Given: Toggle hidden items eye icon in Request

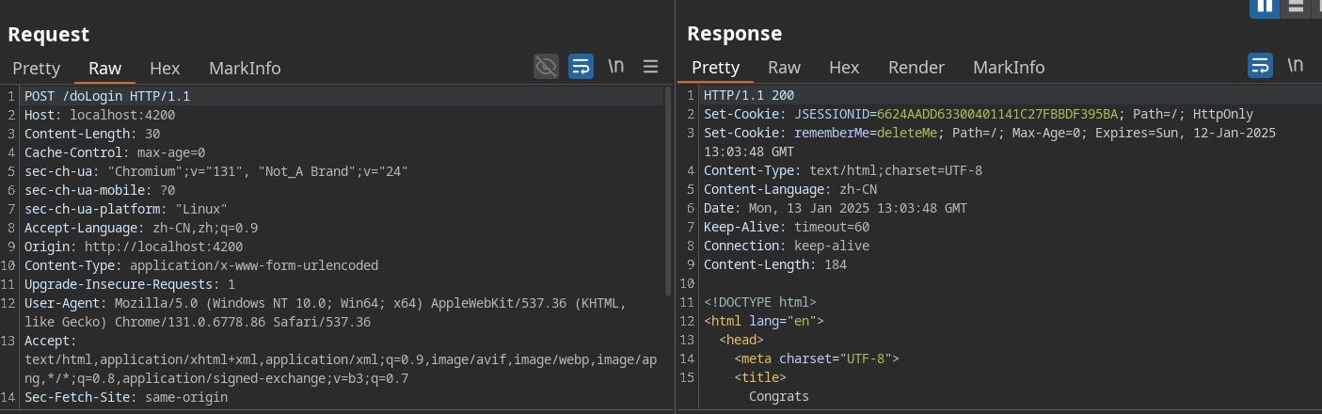Looking at the screenshot, I should [546, 66].
